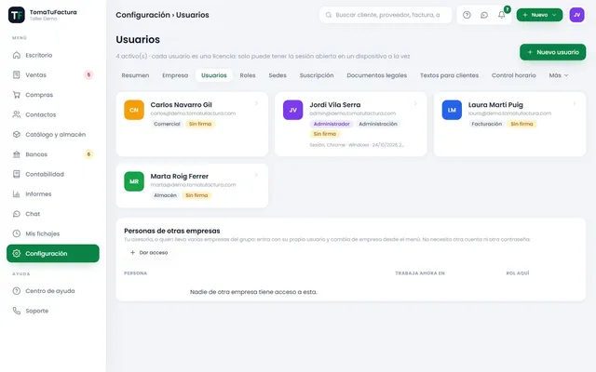596x372 pixels.
Task: Open the notifications bell icon
Action: (x=502, y=15)
